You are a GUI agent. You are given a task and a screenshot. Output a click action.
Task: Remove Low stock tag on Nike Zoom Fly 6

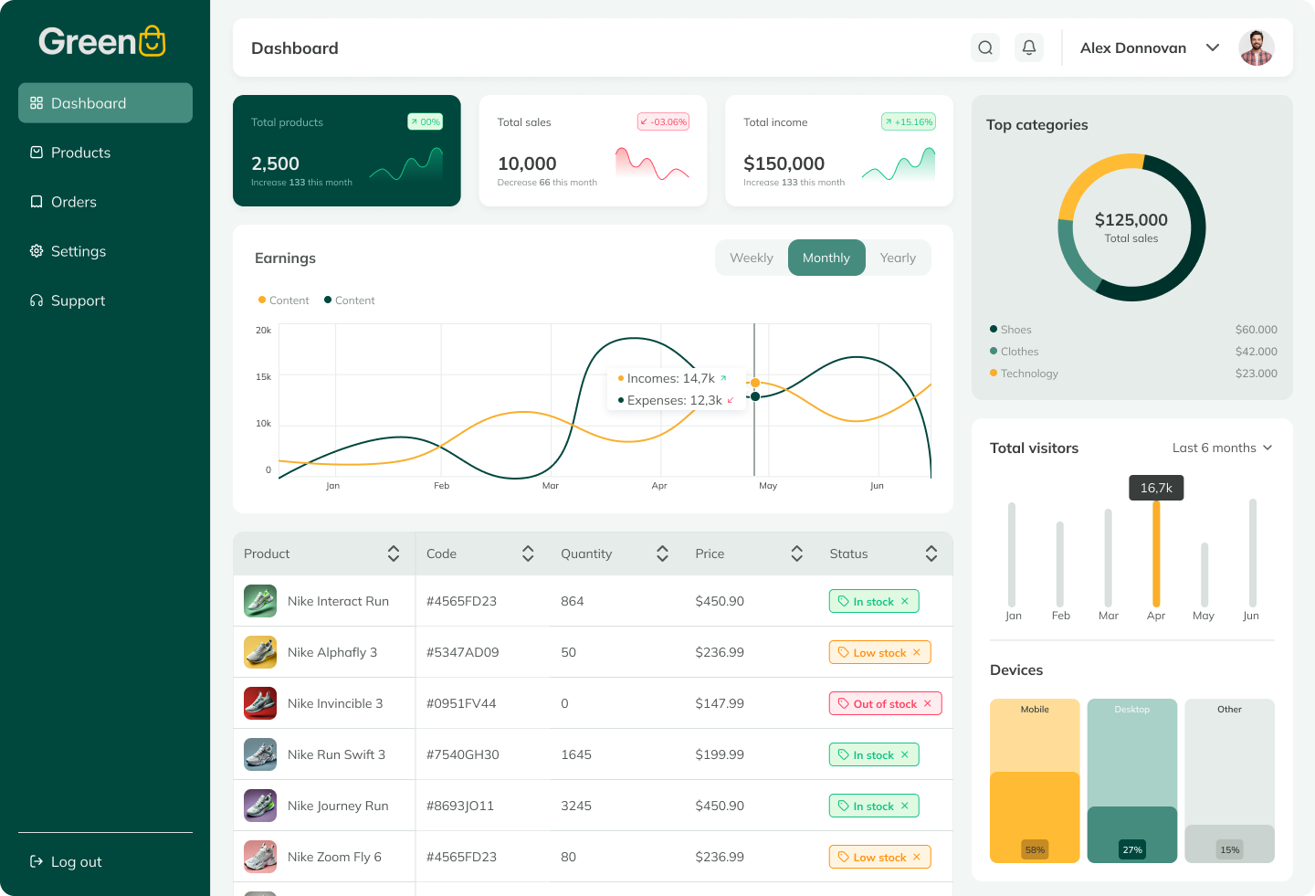point(917,857)
